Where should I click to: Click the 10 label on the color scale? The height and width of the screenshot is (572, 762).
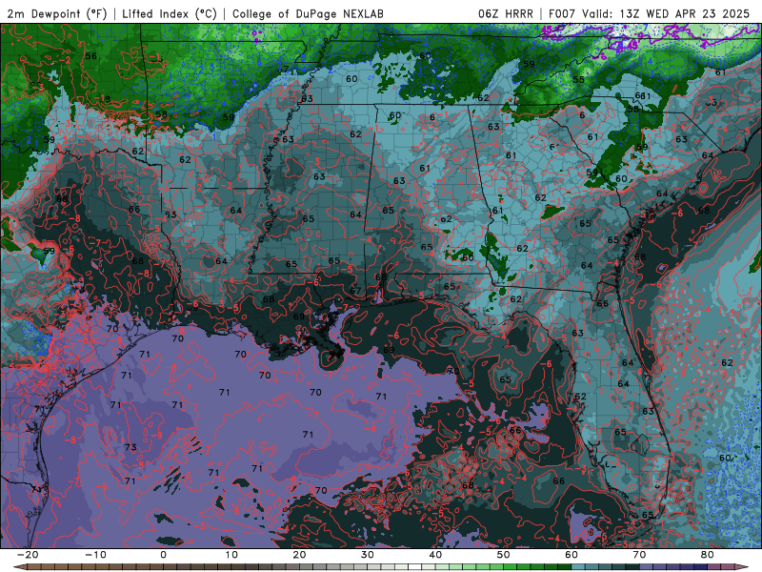pos(231,555)
